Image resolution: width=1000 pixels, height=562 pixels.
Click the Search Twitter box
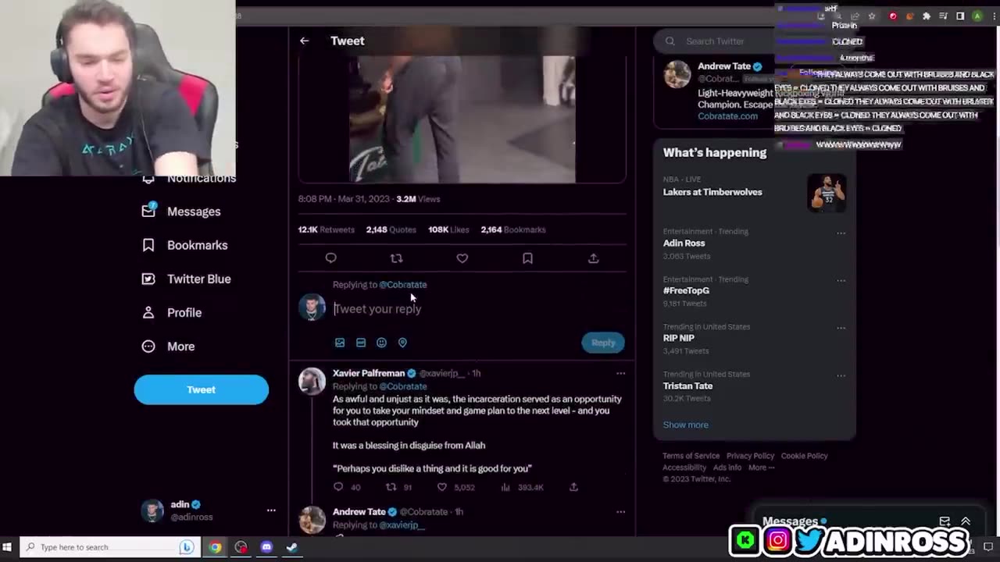715,41
